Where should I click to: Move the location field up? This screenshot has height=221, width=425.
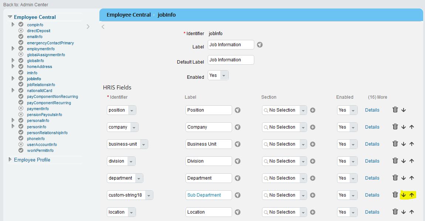[412, 212]
